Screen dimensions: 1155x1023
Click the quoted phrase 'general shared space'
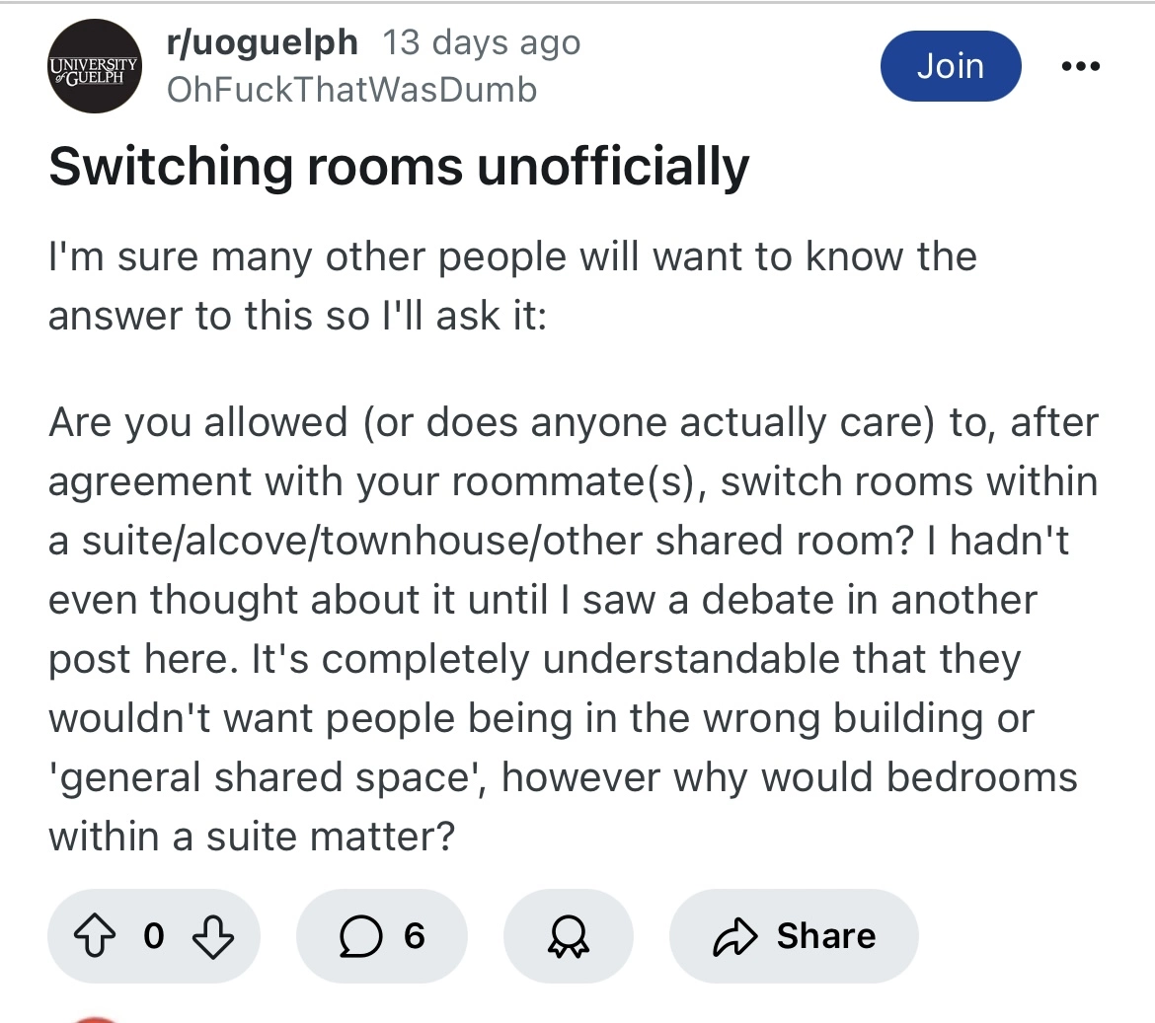[264, 777]
